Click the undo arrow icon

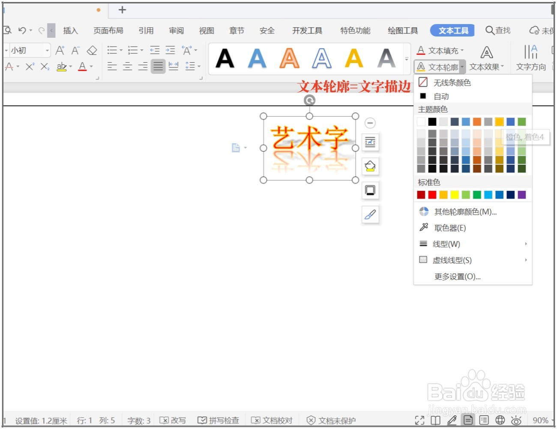point(22,30)
